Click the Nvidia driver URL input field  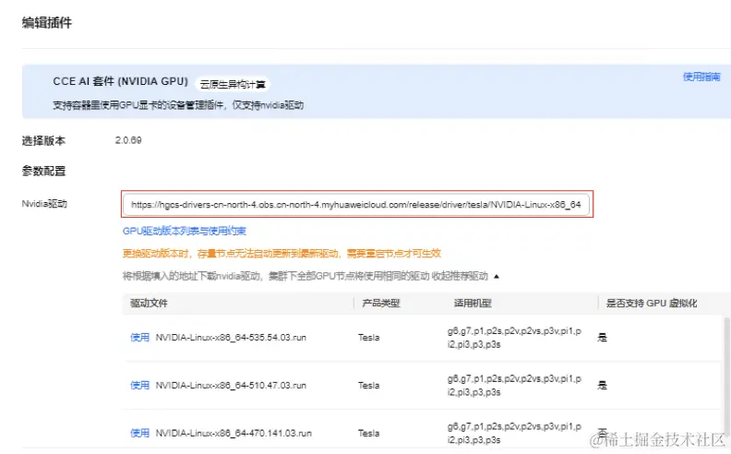[356, 204]
